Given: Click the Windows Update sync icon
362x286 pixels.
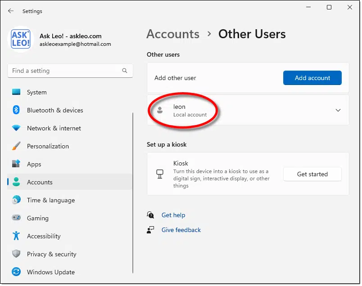Looking at the screenshot, I should click(x=16, y=272).
